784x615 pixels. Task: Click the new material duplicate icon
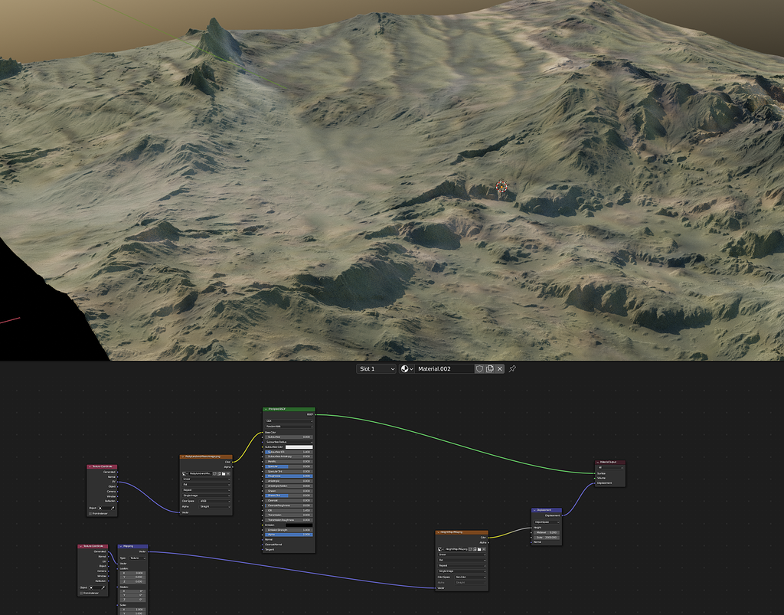[489, 369]
